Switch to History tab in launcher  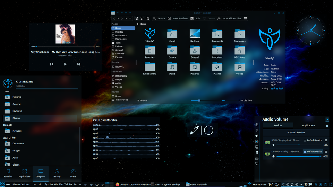[57, 173]
